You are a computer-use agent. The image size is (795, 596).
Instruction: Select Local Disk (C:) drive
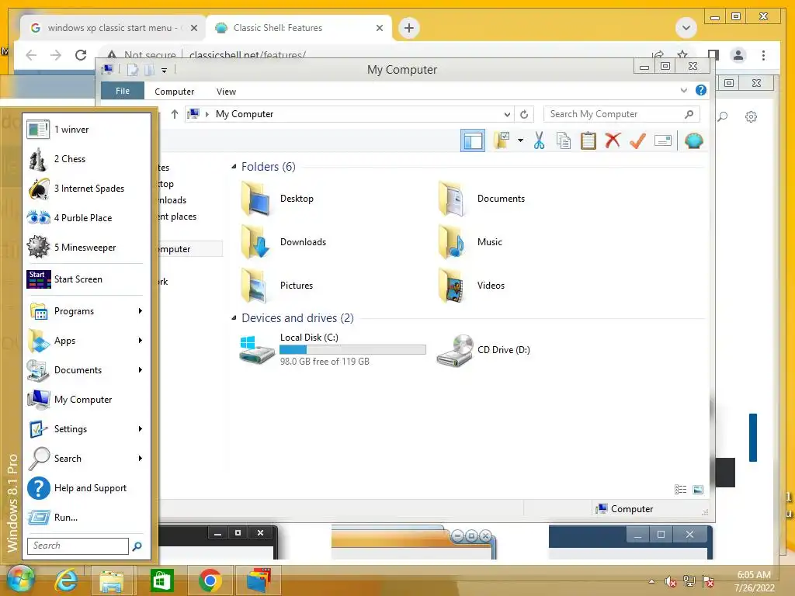click(x=332, y=349)
